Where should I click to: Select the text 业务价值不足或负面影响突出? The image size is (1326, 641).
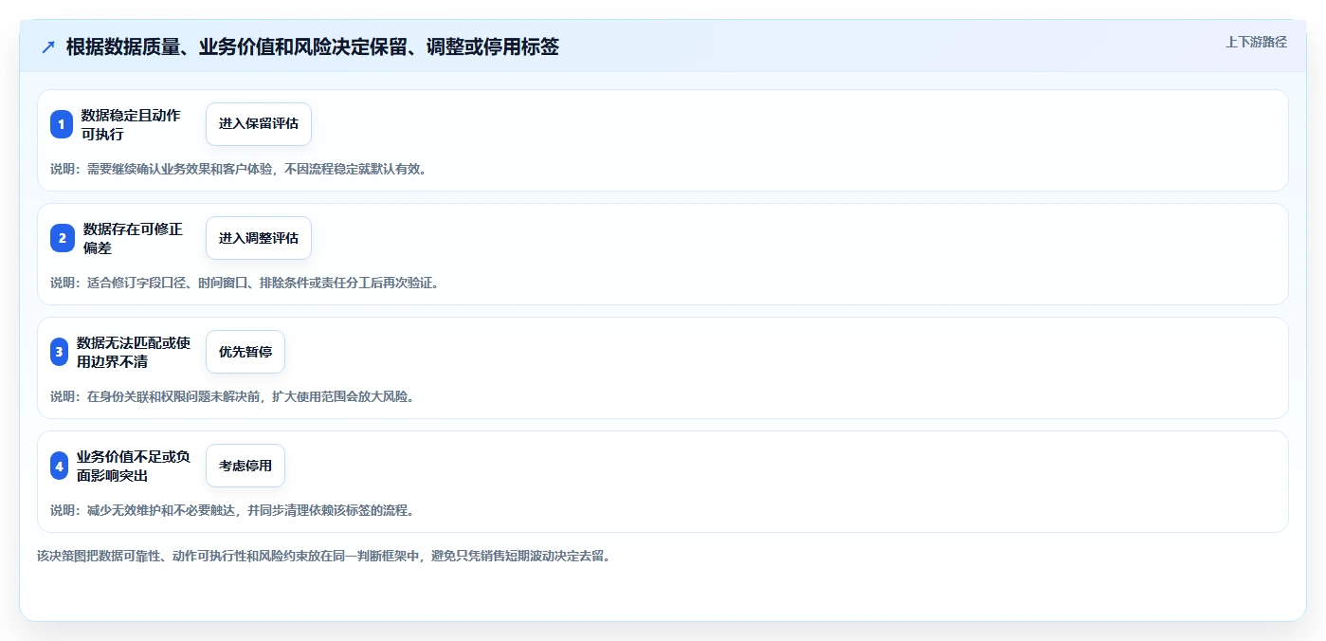[x=134, y=466]
